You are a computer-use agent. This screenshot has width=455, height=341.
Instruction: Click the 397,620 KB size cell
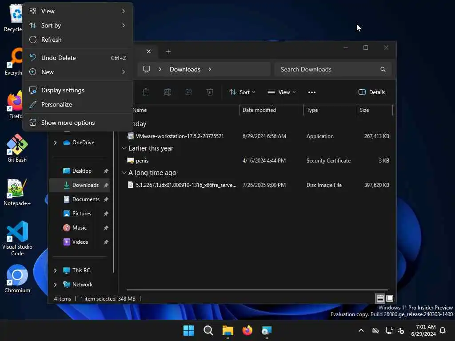pyautogui.click(x=376, y=185)
